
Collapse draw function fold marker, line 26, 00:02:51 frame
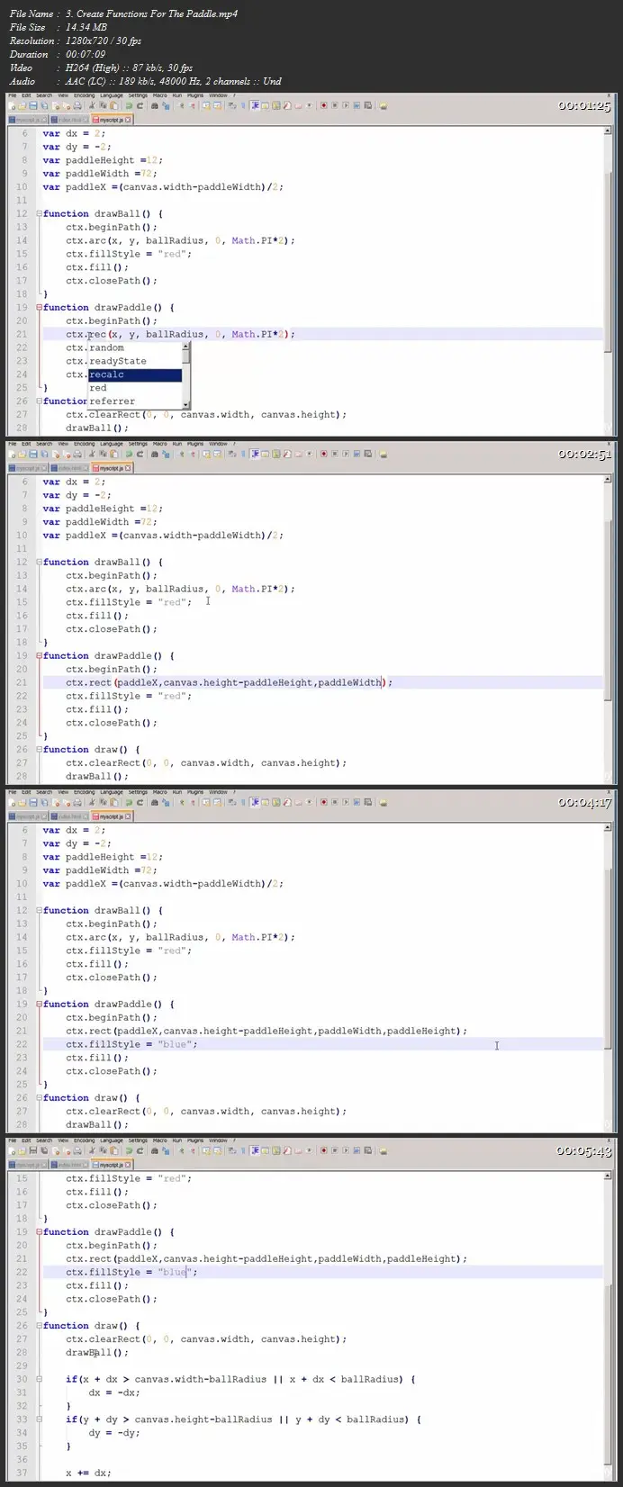coord(39,749)
